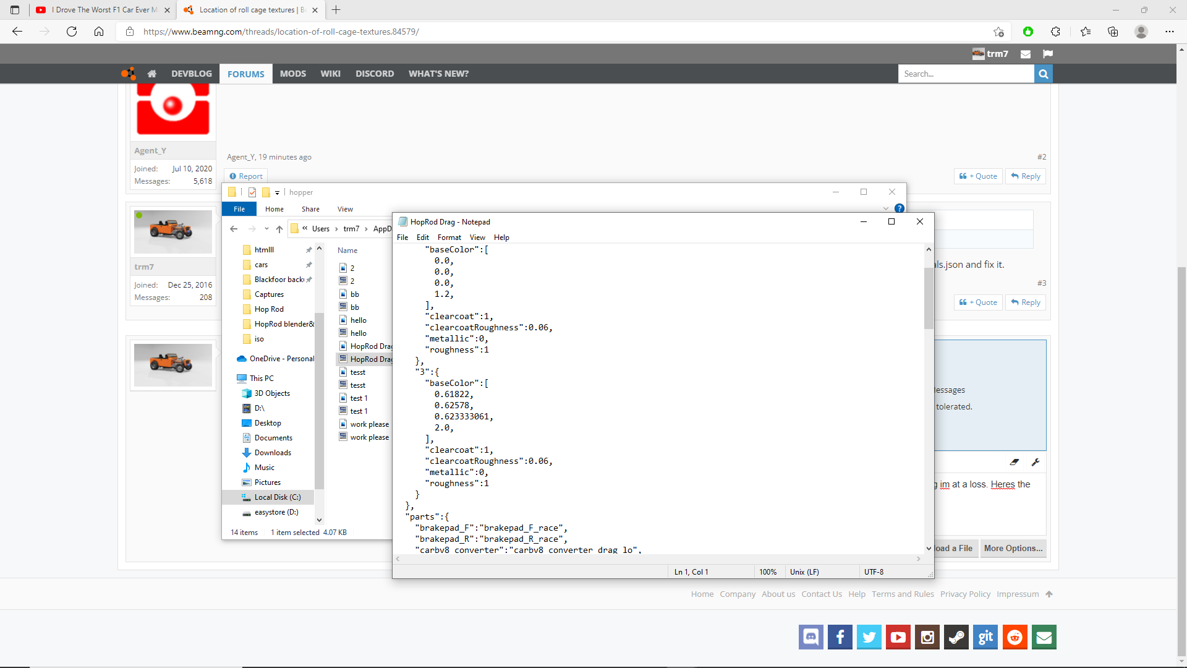The height and width of the screenshot is (668, 1187).
Task: Open browser Settings and more menu
Action: tap(1170, 32)
